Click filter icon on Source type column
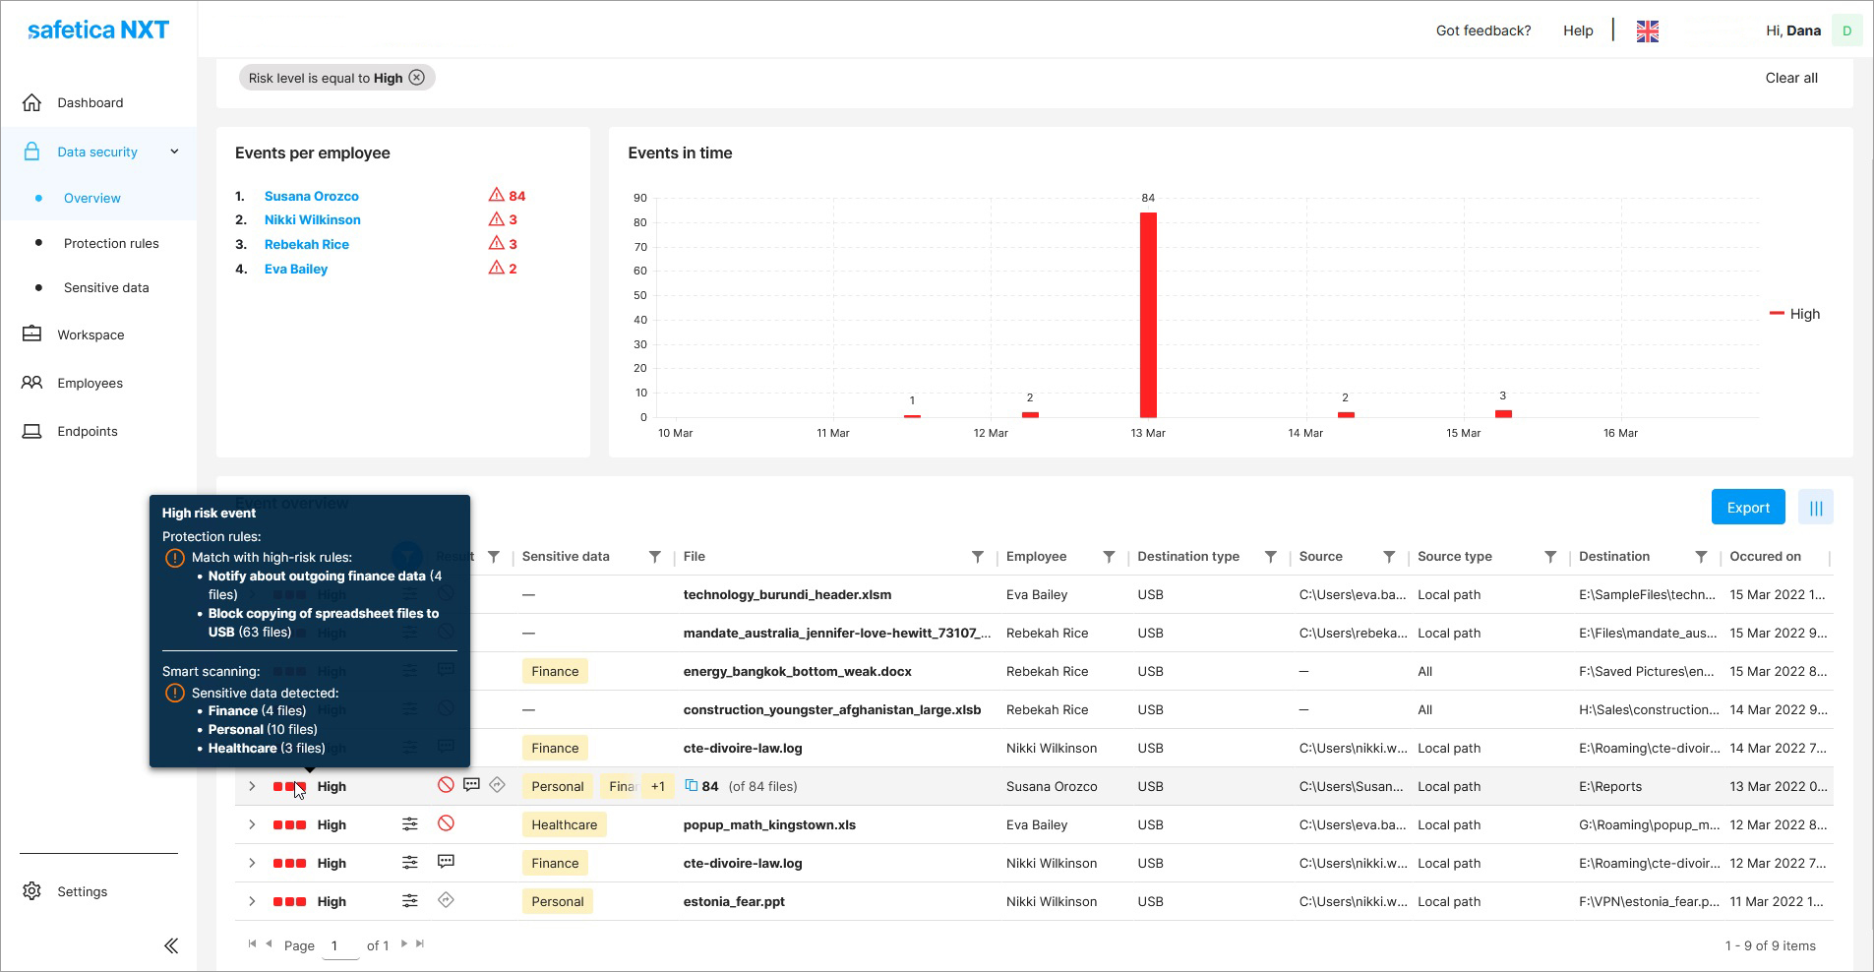The image size is (1874, 972). coord(1550,557)
